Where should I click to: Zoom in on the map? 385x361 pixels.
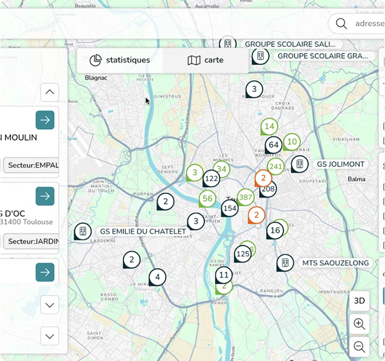click(x=359, y=324)
